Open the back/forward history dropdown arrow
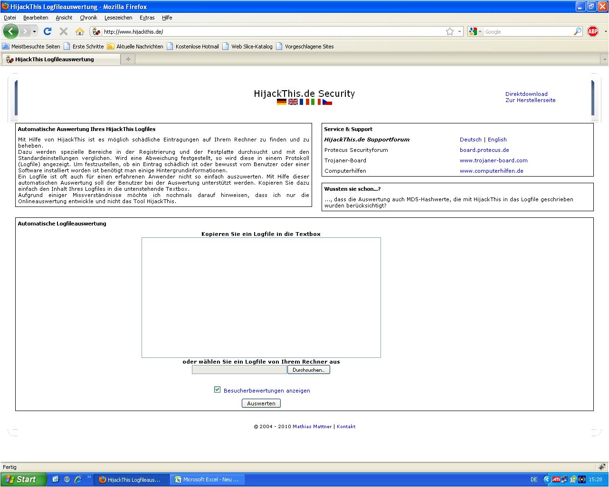609x487 pixels. point(34,32)
